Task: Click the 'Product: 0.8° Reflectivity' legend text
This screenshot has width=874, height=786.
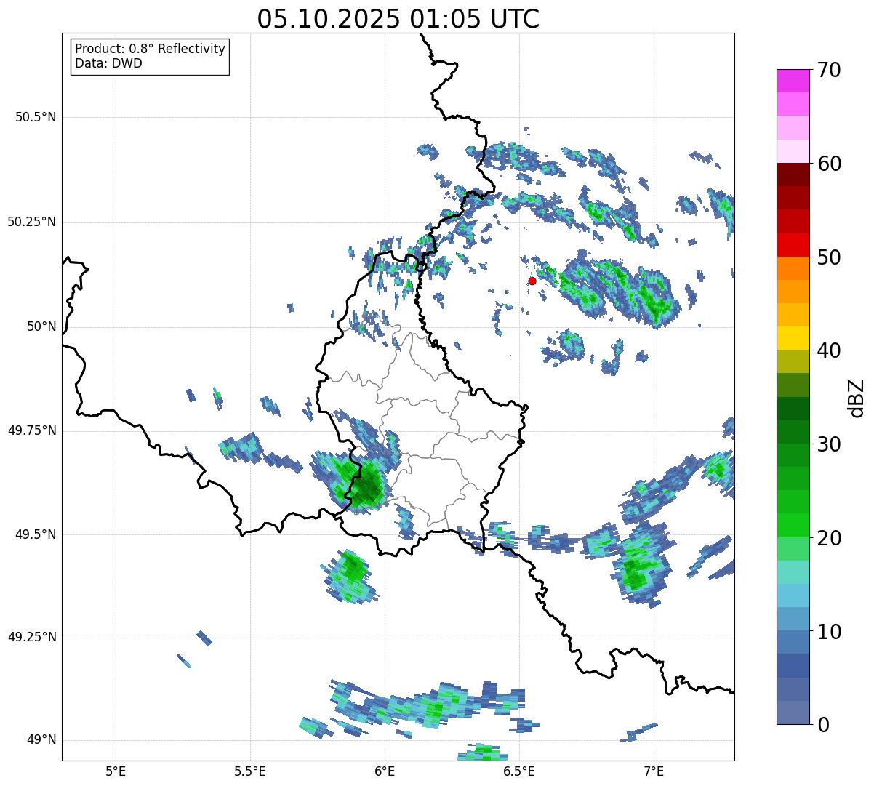Action: 151,49
